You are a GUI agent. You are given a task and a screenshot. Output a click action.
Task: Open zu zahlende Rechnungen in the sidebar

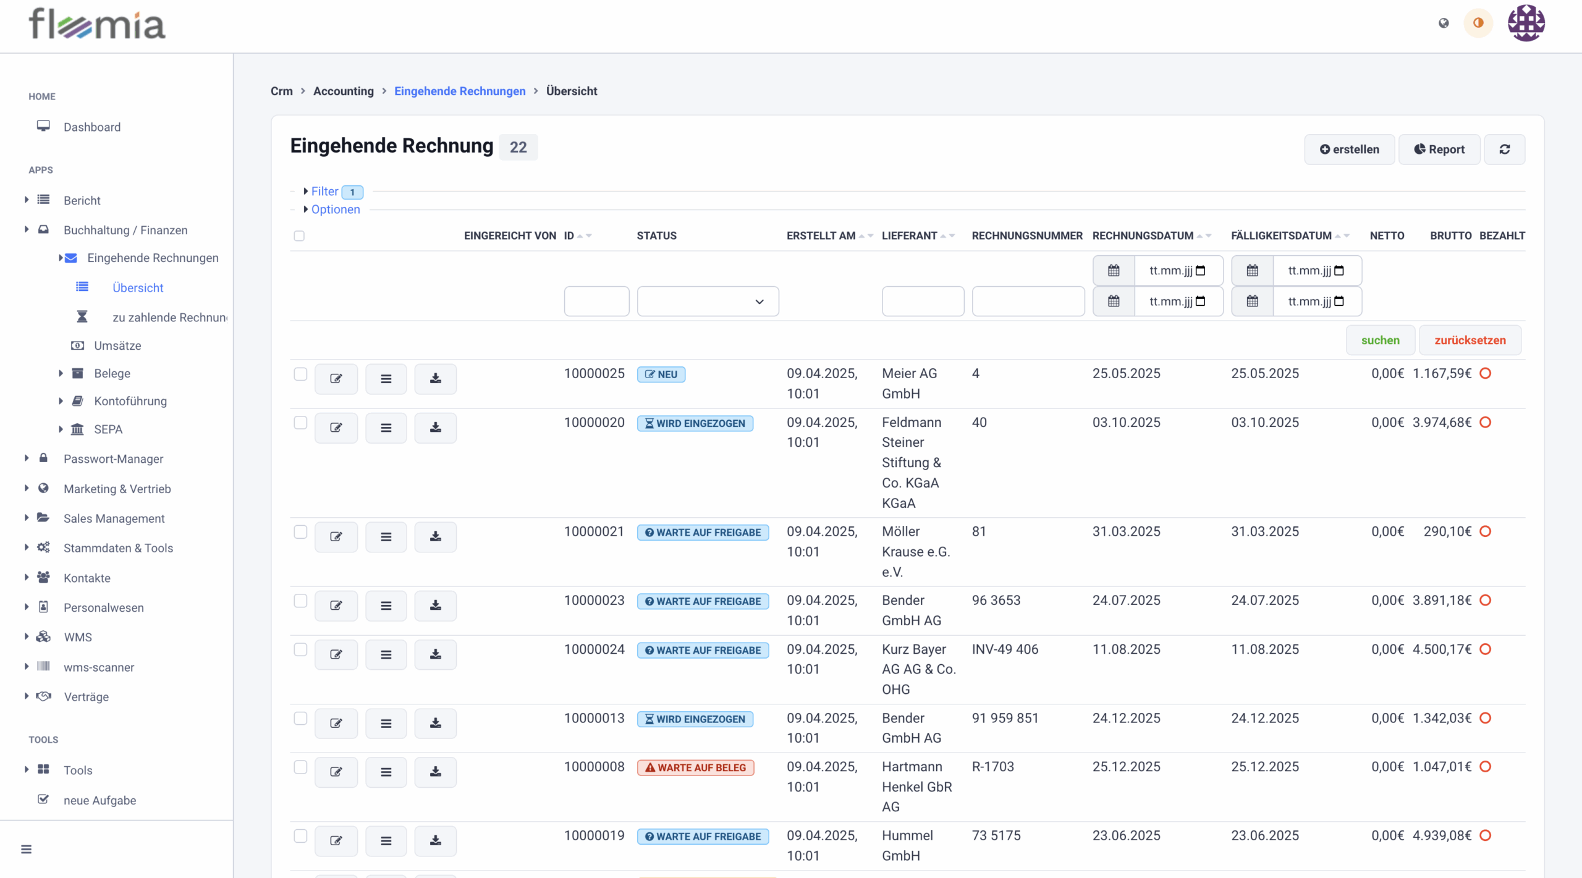click(x=169, y=318)
